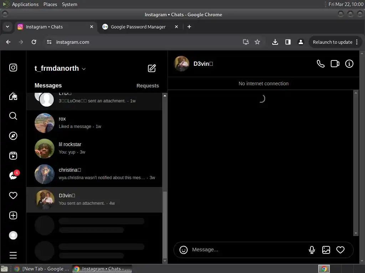This screenshot has width=365, height=273.
Task: View site information icon
Action: 49,42
